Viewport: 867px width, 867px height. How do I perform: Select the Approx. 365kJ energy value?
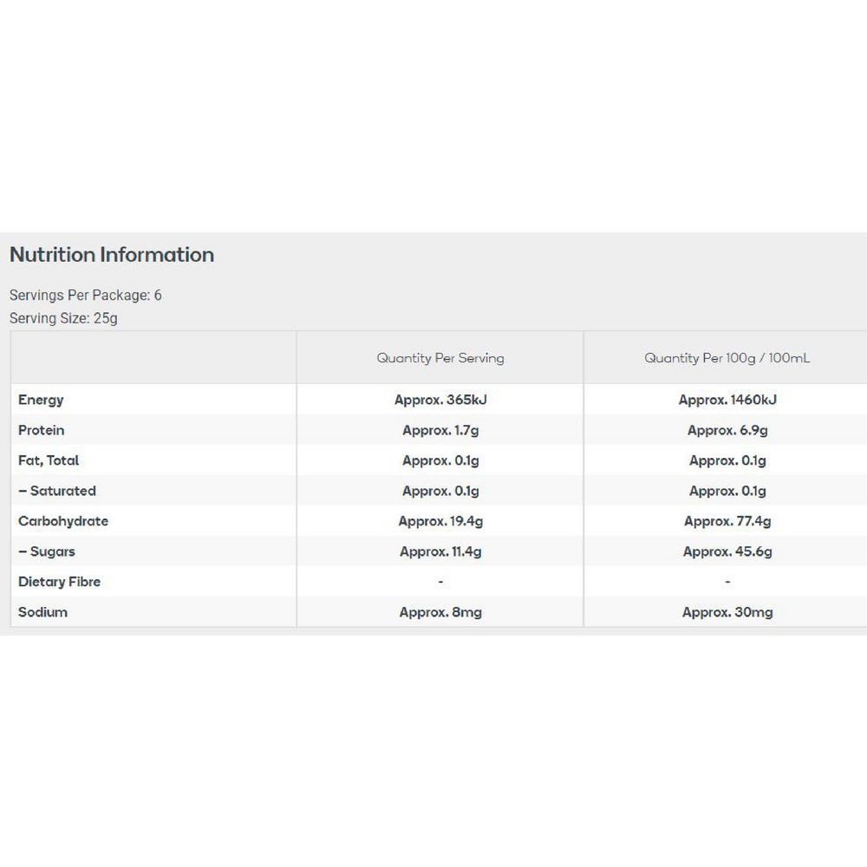click(x=440, y=400)
